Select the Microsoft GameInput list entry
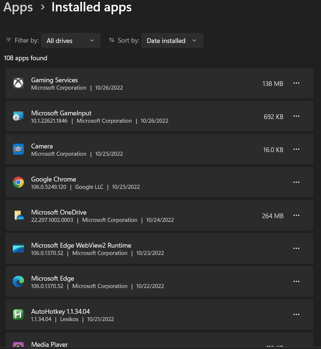 coord(159,116)
